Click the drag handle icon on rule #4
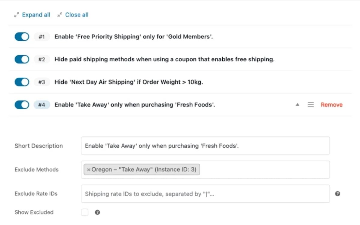The height and width of the screenshot is (225, 360). 311,104
